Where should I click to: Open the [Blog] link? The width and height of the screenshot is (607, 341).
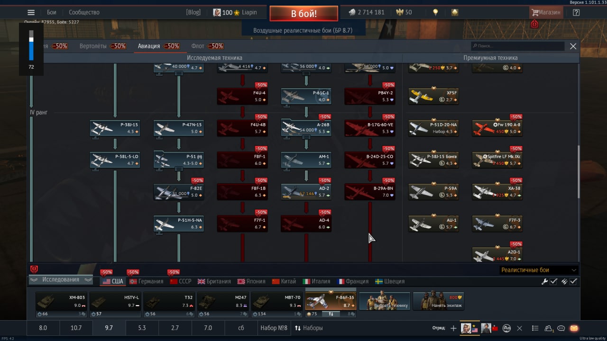click(193, 12)
